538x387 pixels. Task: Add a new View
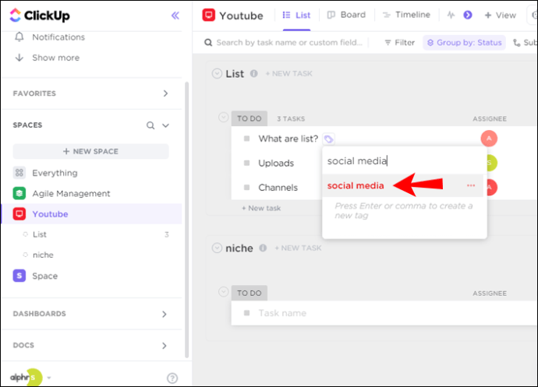click(501, 15)
